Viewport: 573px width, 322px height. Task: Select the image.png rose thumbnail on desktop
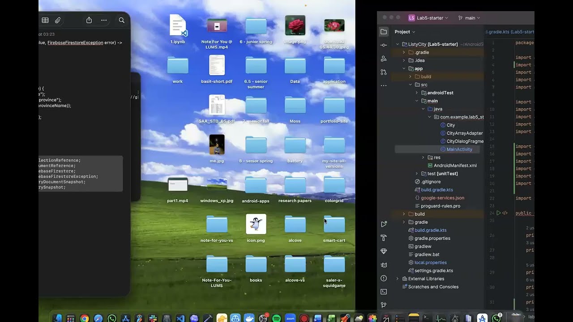tap(295, 30)
